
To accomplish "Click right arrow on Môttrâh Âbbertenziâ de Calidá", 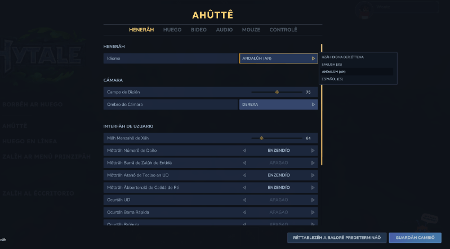I will (x=313, y=187).
